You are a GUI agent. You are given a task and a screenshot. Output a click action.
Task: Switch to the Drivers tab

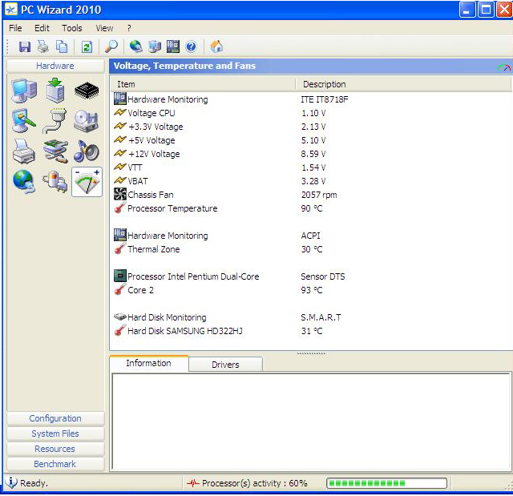coord(225,365)
